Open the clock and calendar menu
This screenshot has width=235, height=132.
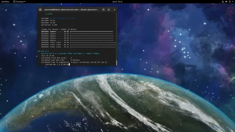tap(117, 2)
